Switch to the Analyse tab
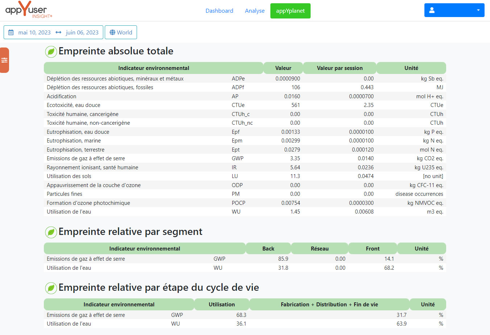Screen dimensions: 490x335 pos(255,11)
